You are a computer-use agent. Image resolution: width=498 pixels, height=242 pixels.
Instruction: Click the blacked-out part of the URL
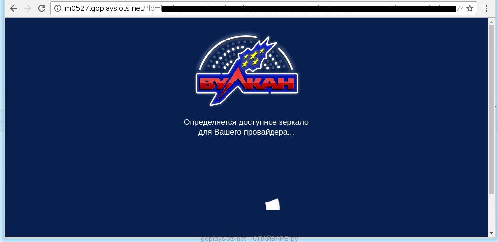307,8
